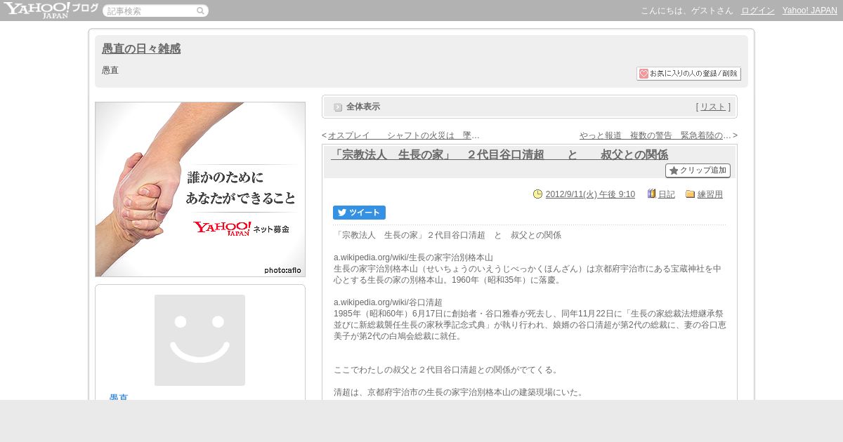This screenshot has width=843, height=442.
Task: Click こんにちは、ゲストさん greeting text
Action: point(687,11)
